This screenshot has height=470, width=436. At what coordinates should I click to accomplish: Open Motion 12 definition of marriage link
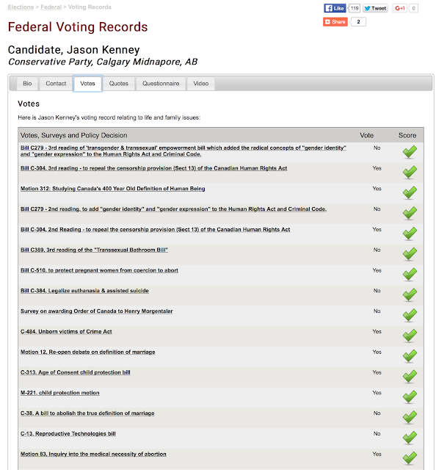(88, 352)
